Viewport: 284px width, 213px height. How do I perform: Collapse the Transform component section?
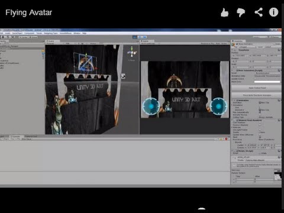pyautogui.click(x=233, y=50)
